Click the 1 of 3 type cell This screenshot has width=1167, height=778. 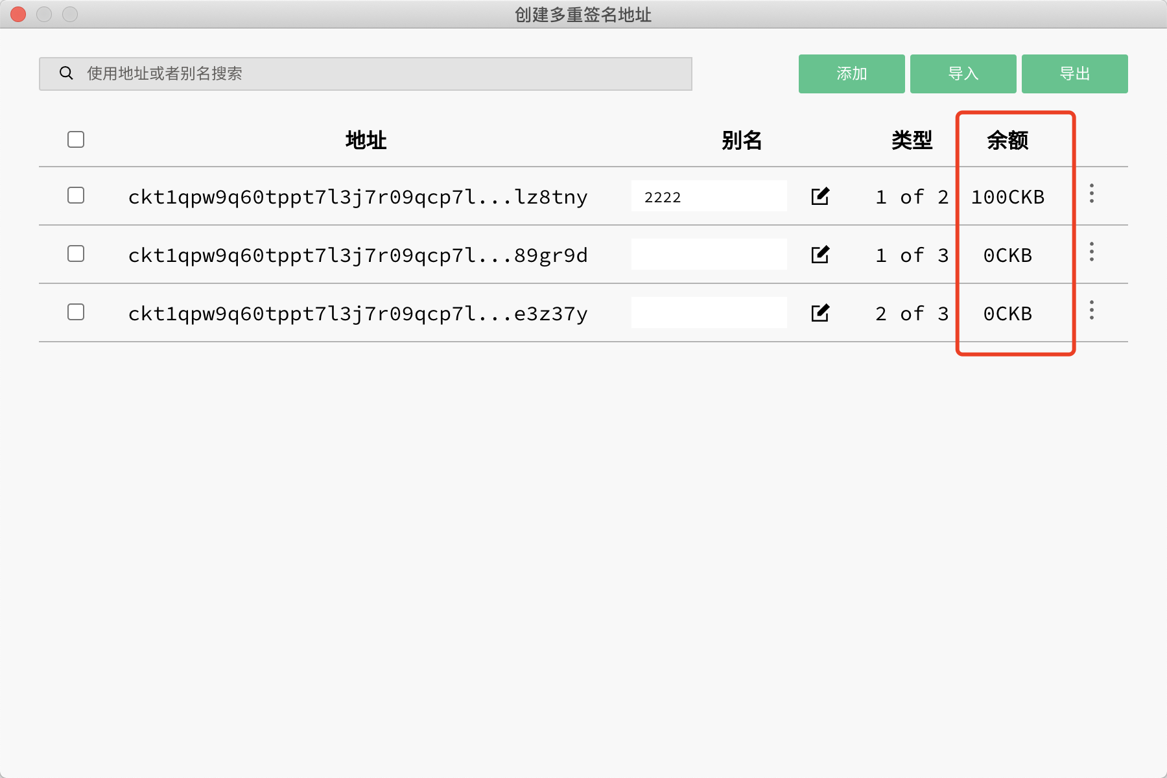[x=912, y=255]
